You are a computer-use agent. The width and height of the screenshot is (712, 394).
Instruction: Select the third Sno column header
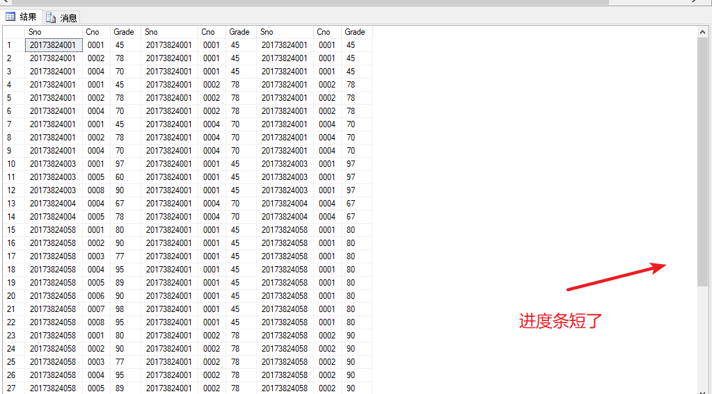285,32
